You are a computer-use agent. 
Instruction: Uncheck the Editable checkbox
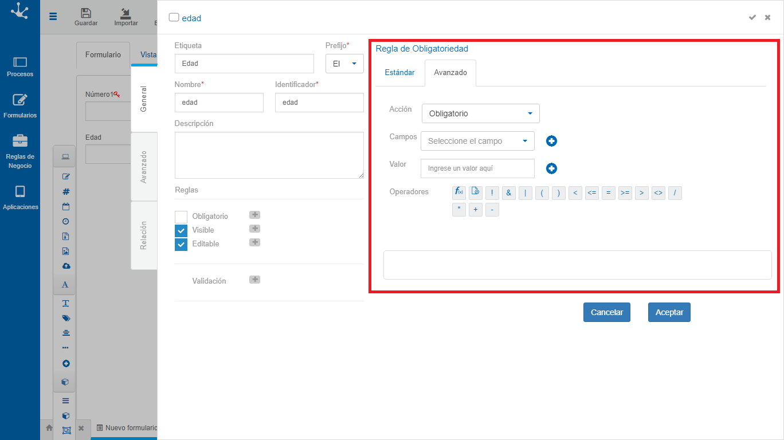pos(181,244)
